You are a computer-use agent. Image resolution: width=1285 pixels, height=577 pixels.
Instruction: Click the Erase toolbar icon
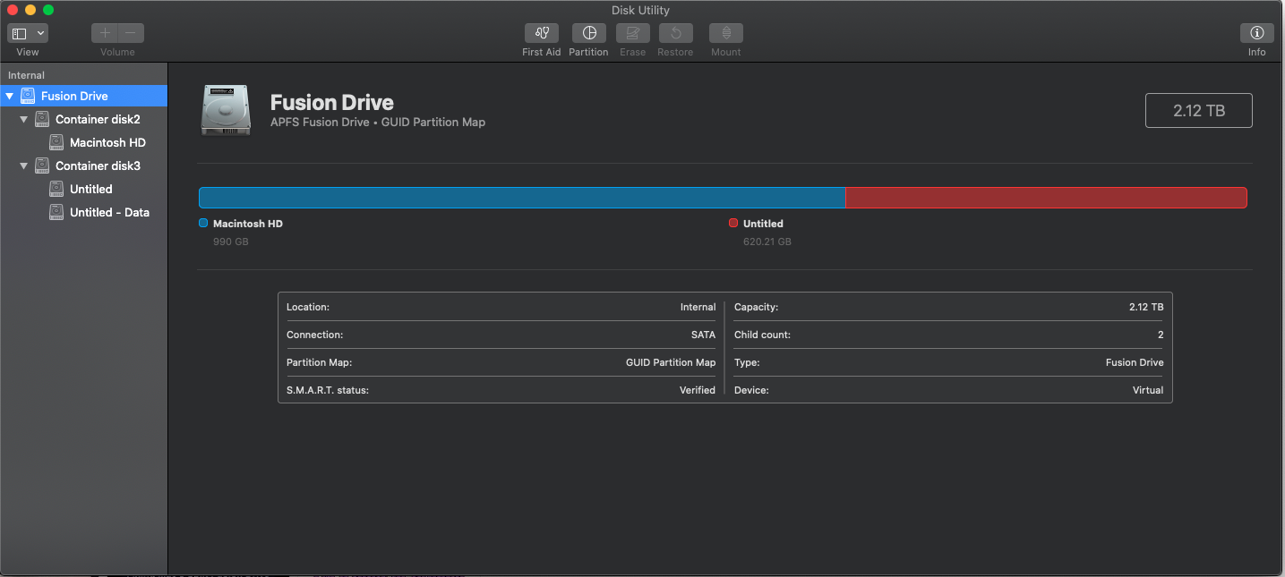click(x=632, y=33)
